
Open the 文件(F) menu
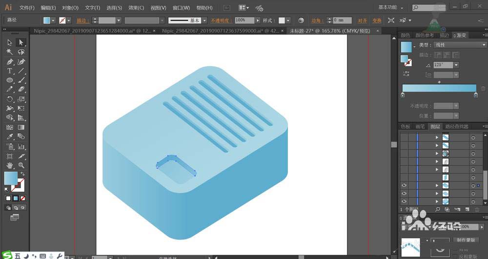point(27,8)
